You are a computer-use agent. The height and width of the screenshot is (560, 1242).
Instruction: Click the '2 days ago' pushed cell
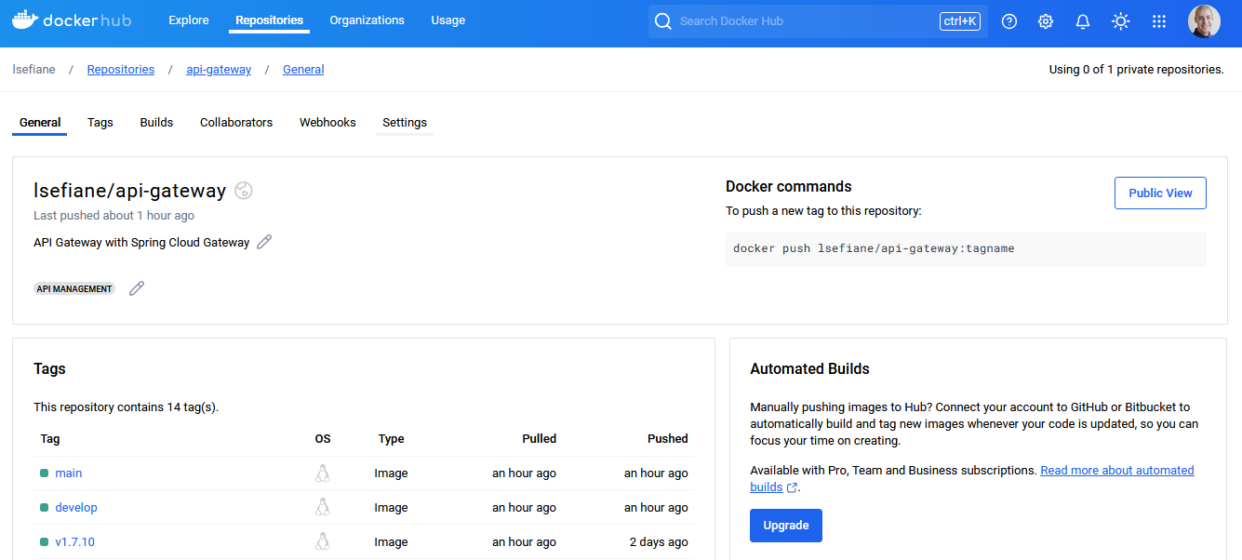659,542
